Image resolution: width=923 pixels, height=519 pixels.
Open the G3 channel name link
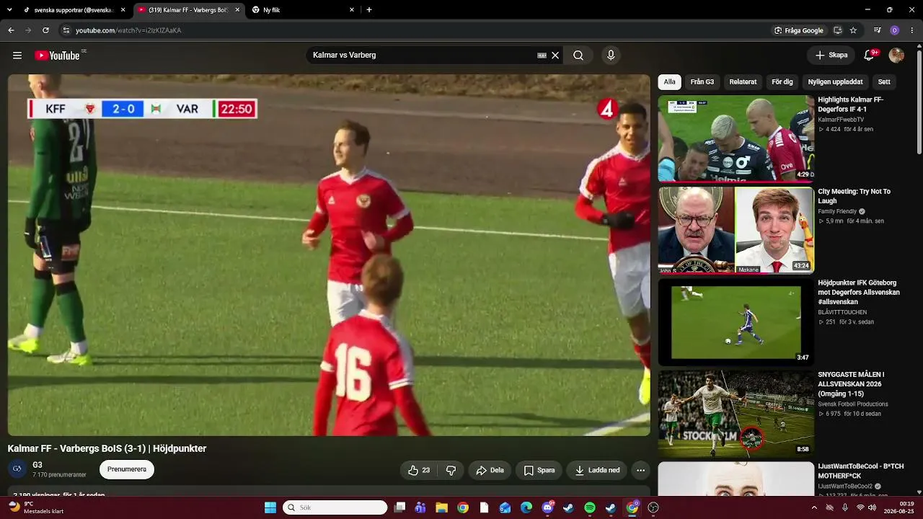click(x=37, y=465)
